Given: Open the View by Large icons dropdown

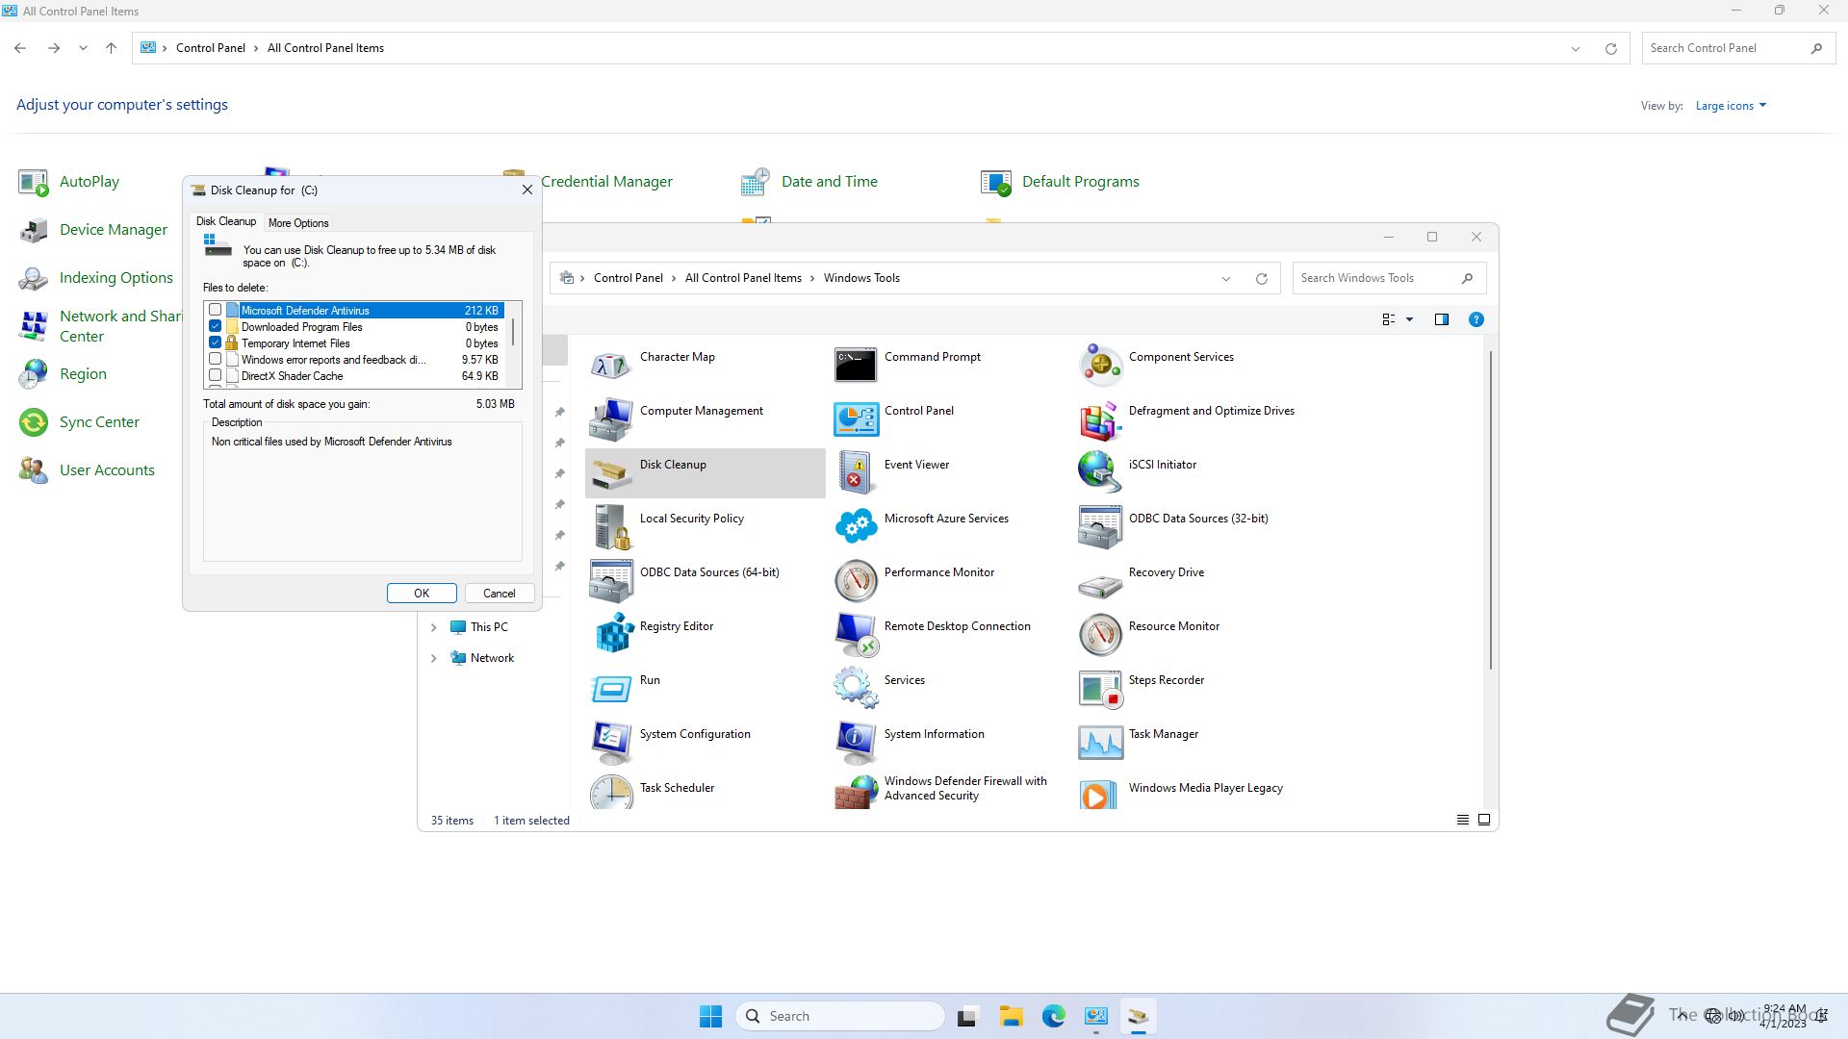Looking at the screenshot, I should (1731, 106).
